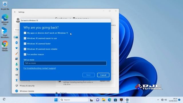Image resolution: width=183 pixels, height=103 pixels.
Task: Click into the 'Tell us more' text field
Action: (x=65, y=63)
